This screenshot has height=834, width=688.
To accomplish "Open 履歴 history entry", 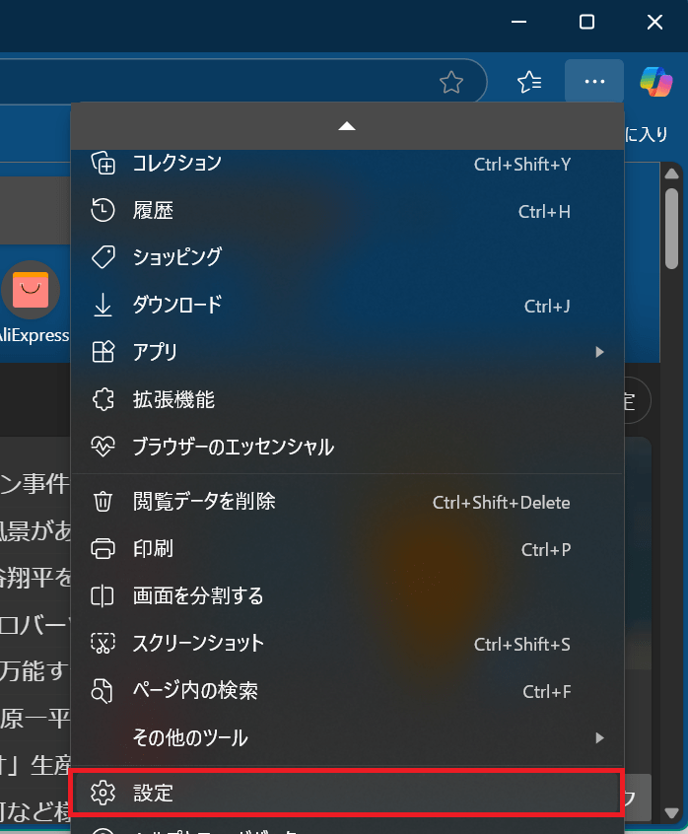I will pos(154,210).
